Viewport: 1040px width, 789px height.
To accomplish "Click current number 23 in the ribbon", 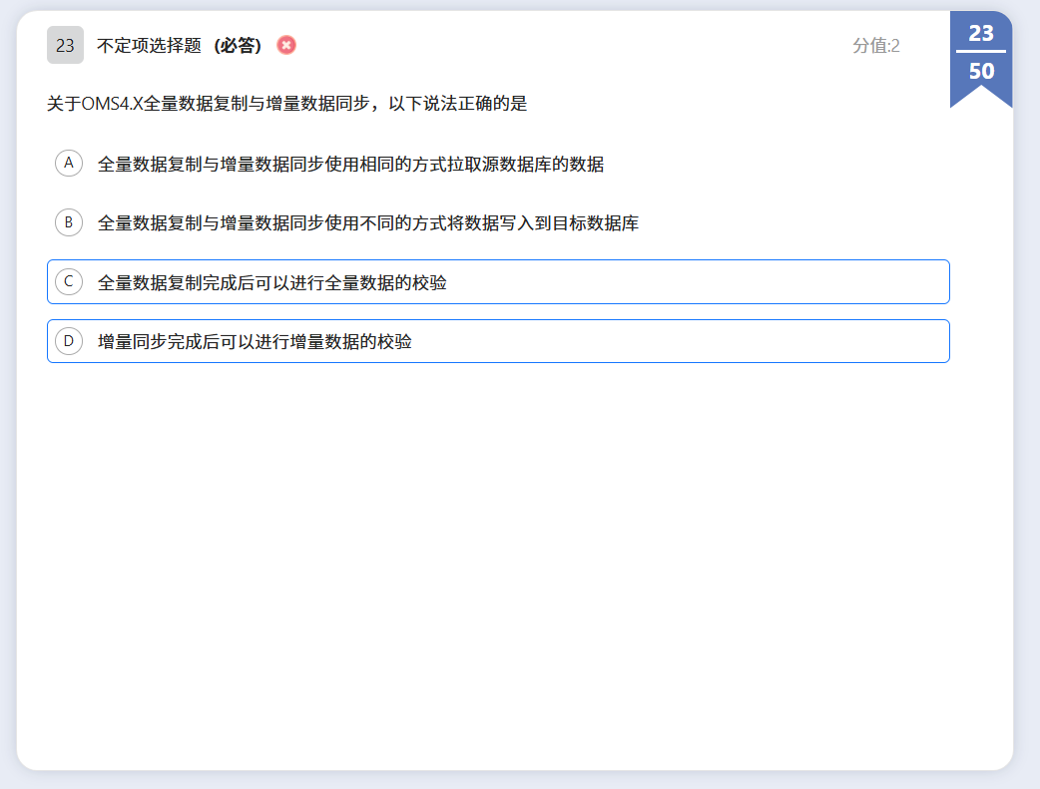I will 981,33.
